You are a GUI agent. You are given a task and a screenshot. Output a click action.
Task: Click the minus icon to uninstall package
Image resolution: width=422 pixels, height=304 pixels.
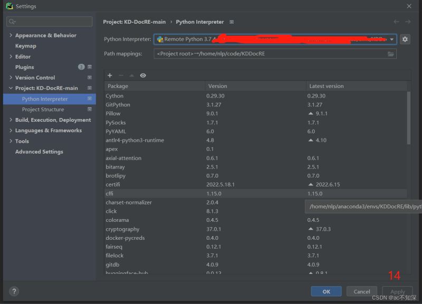(x=121, y=75)
